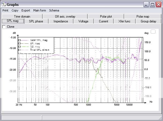Viewport: 163px width, 121px height.
Task: Show the Impedance tab
Action: pyautogui.click(x=61, y=21)
